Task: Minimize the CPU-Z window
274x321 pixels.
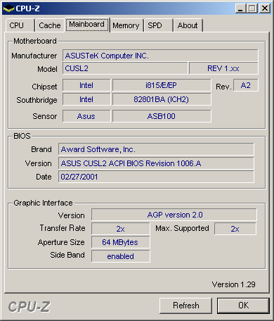Action: (x=240, y=8)
